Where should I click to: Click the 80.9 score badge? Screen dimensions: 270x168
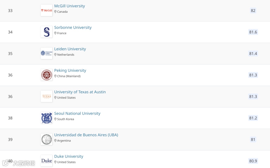[253, 161]
